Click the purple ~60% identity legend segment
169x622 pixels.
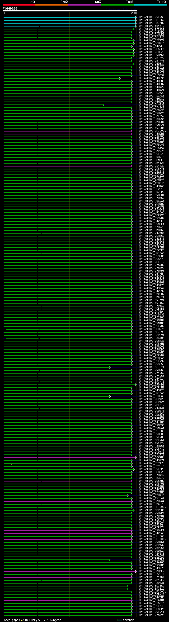point(84,5)
